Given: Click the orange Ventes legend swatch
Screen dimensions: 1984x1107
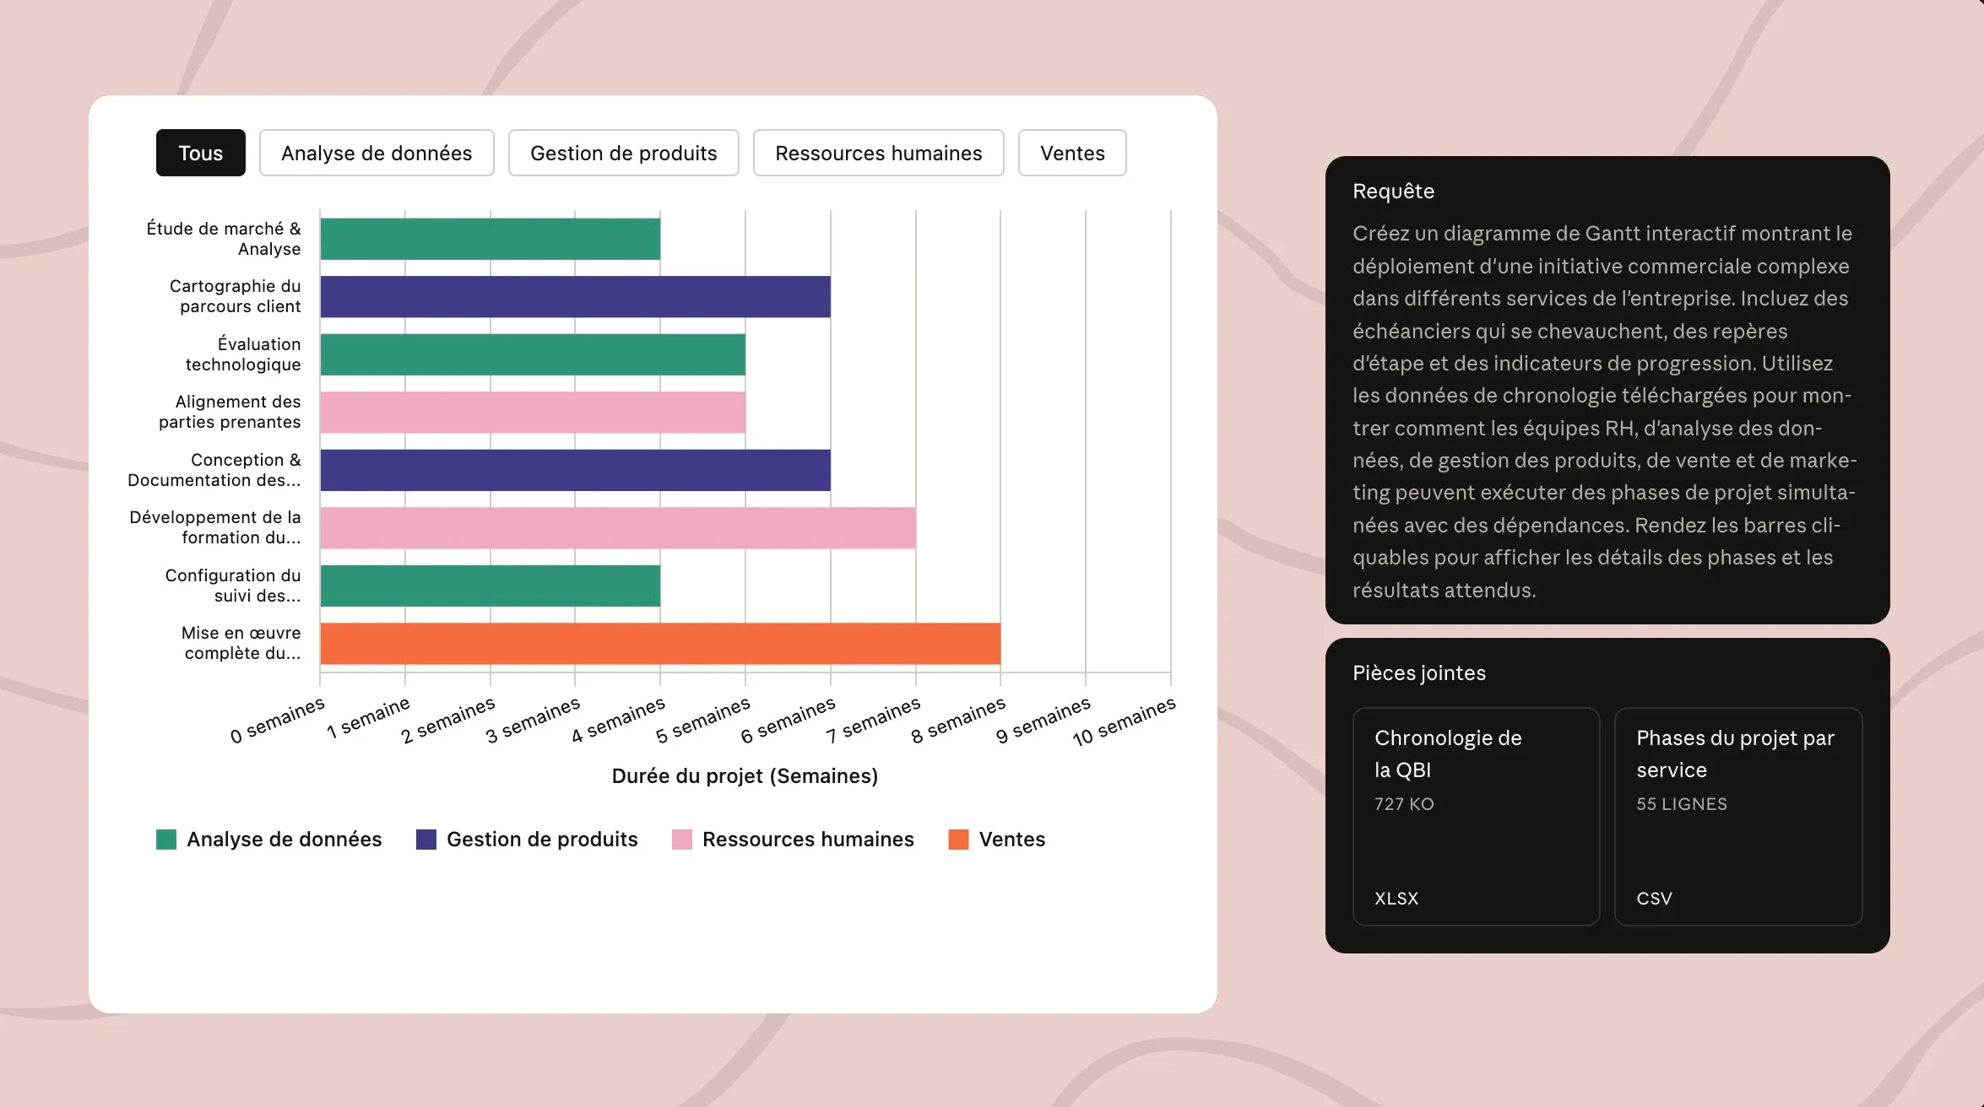Looking at the screenshot, I should click(x=958, y=839).
